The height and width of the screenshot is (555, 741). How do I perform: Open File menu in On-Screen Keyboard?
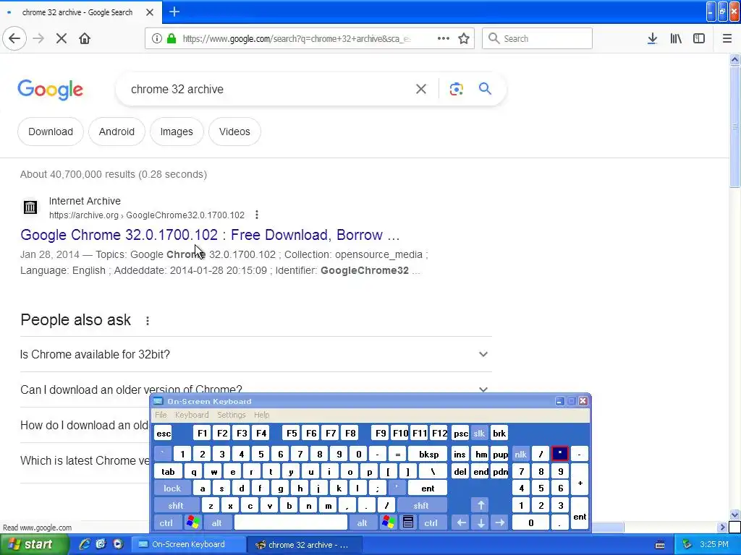click(x=161, y=415)
